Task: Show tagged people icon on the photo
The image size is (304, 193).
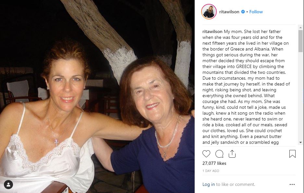Action: coord(8,185)
